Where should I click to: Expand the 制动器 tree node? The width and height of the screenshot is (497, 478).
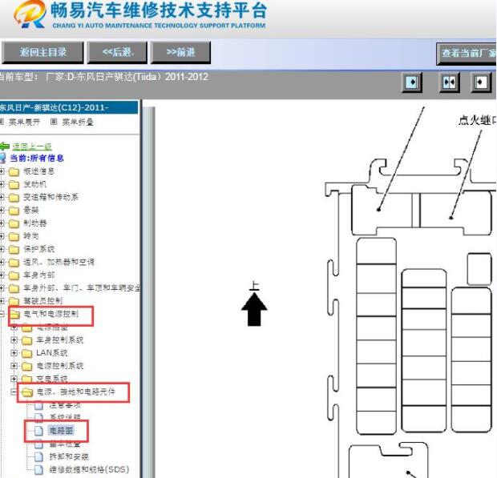(x=2, y=223)
